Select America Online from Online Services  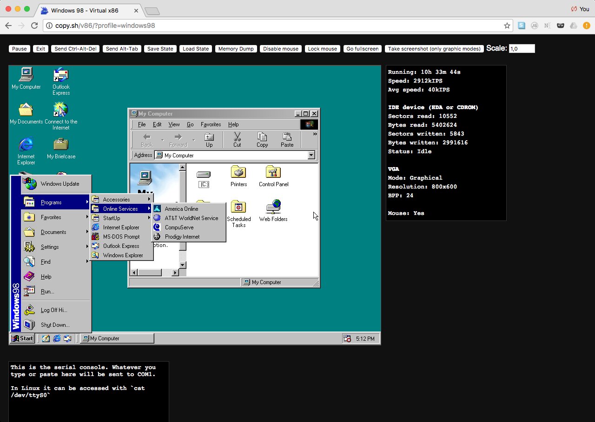click(x=181, y=209)
